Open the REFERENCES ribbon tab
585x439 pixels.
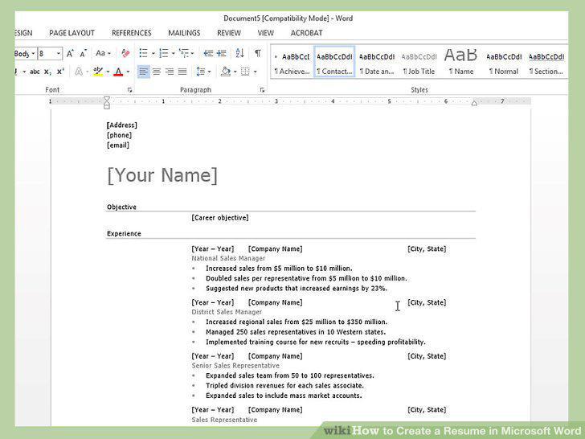click(x=131, y=33)
